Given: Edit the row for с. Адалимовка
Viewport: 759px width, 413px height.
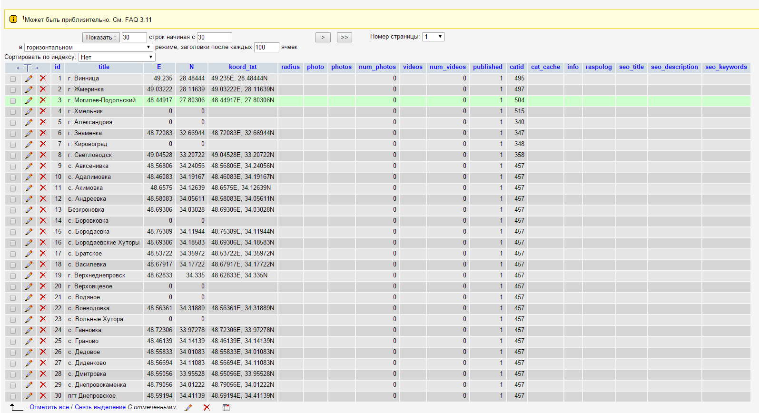Looking at the screenshot, I should [29, 177].
